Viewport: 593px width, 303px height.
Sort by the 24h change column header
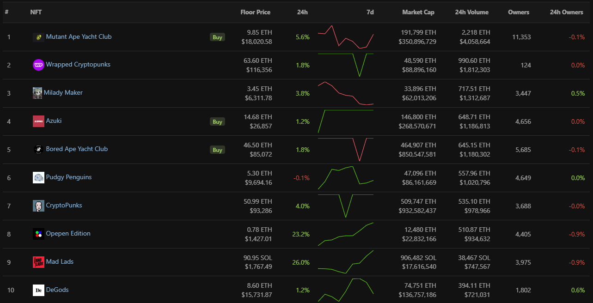pos(302,12)
